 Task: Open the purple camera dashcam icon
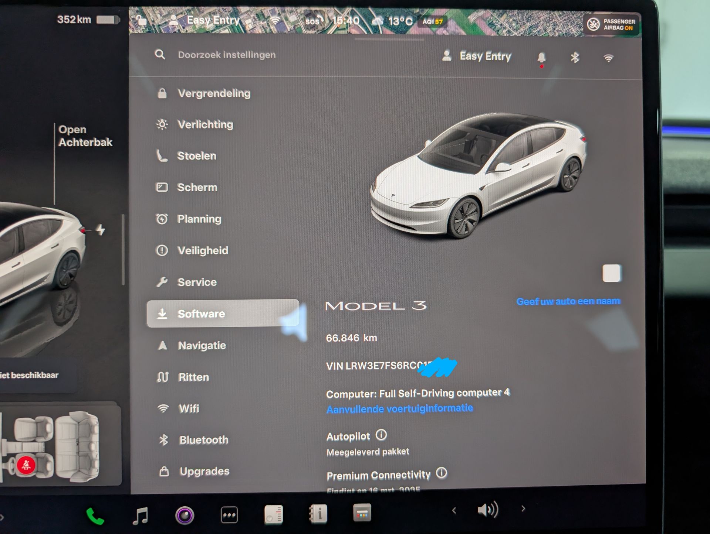185,516
